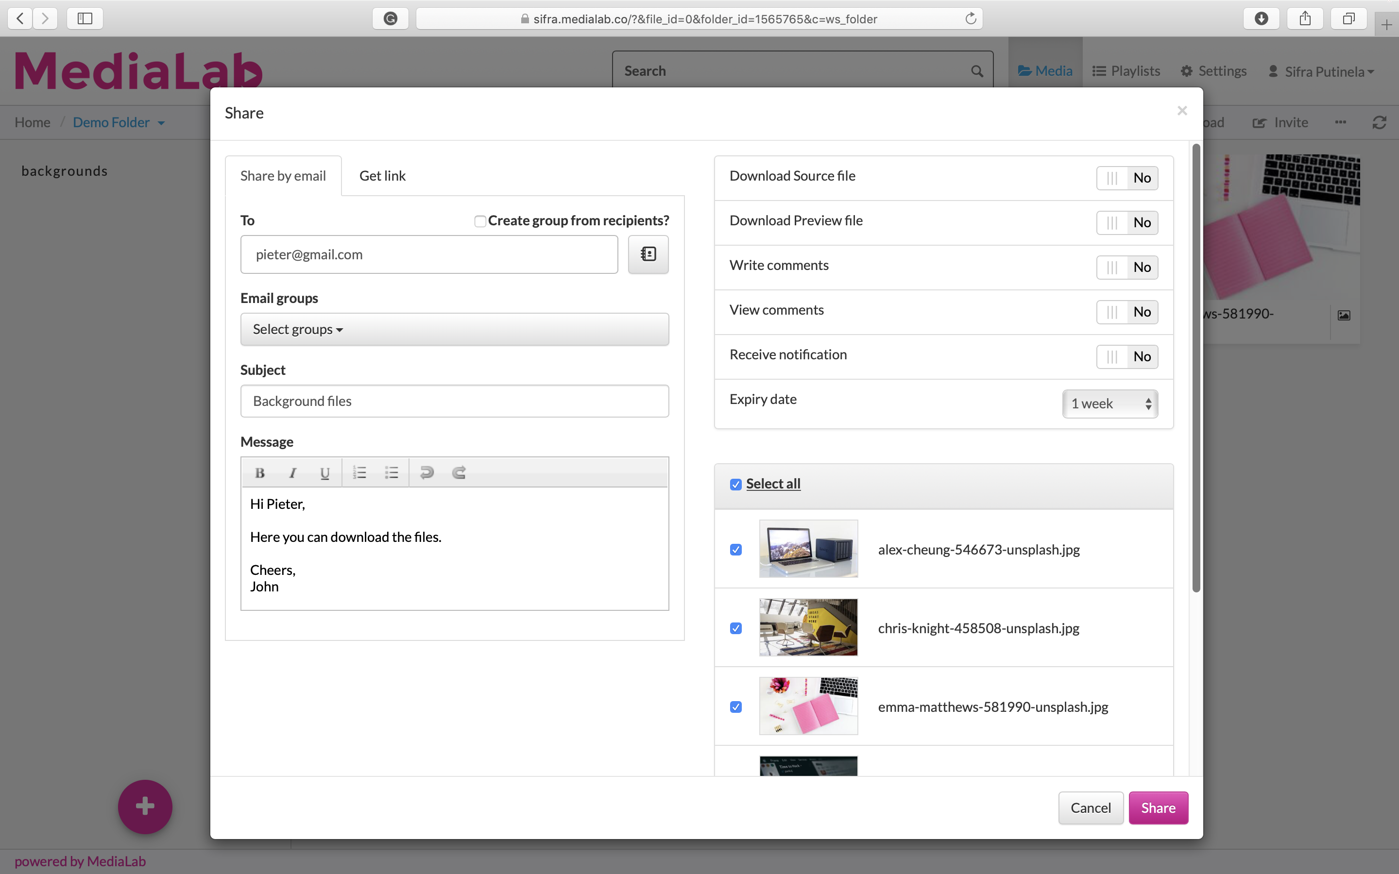Open the three-dots more options menu
Screen dimensions: 1399x874
coord(1341,122)
